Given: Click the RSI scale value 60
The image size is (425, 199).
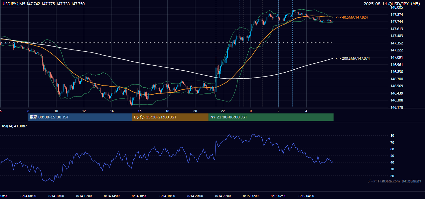Looking at the screenshot, I should coord(392,149).
